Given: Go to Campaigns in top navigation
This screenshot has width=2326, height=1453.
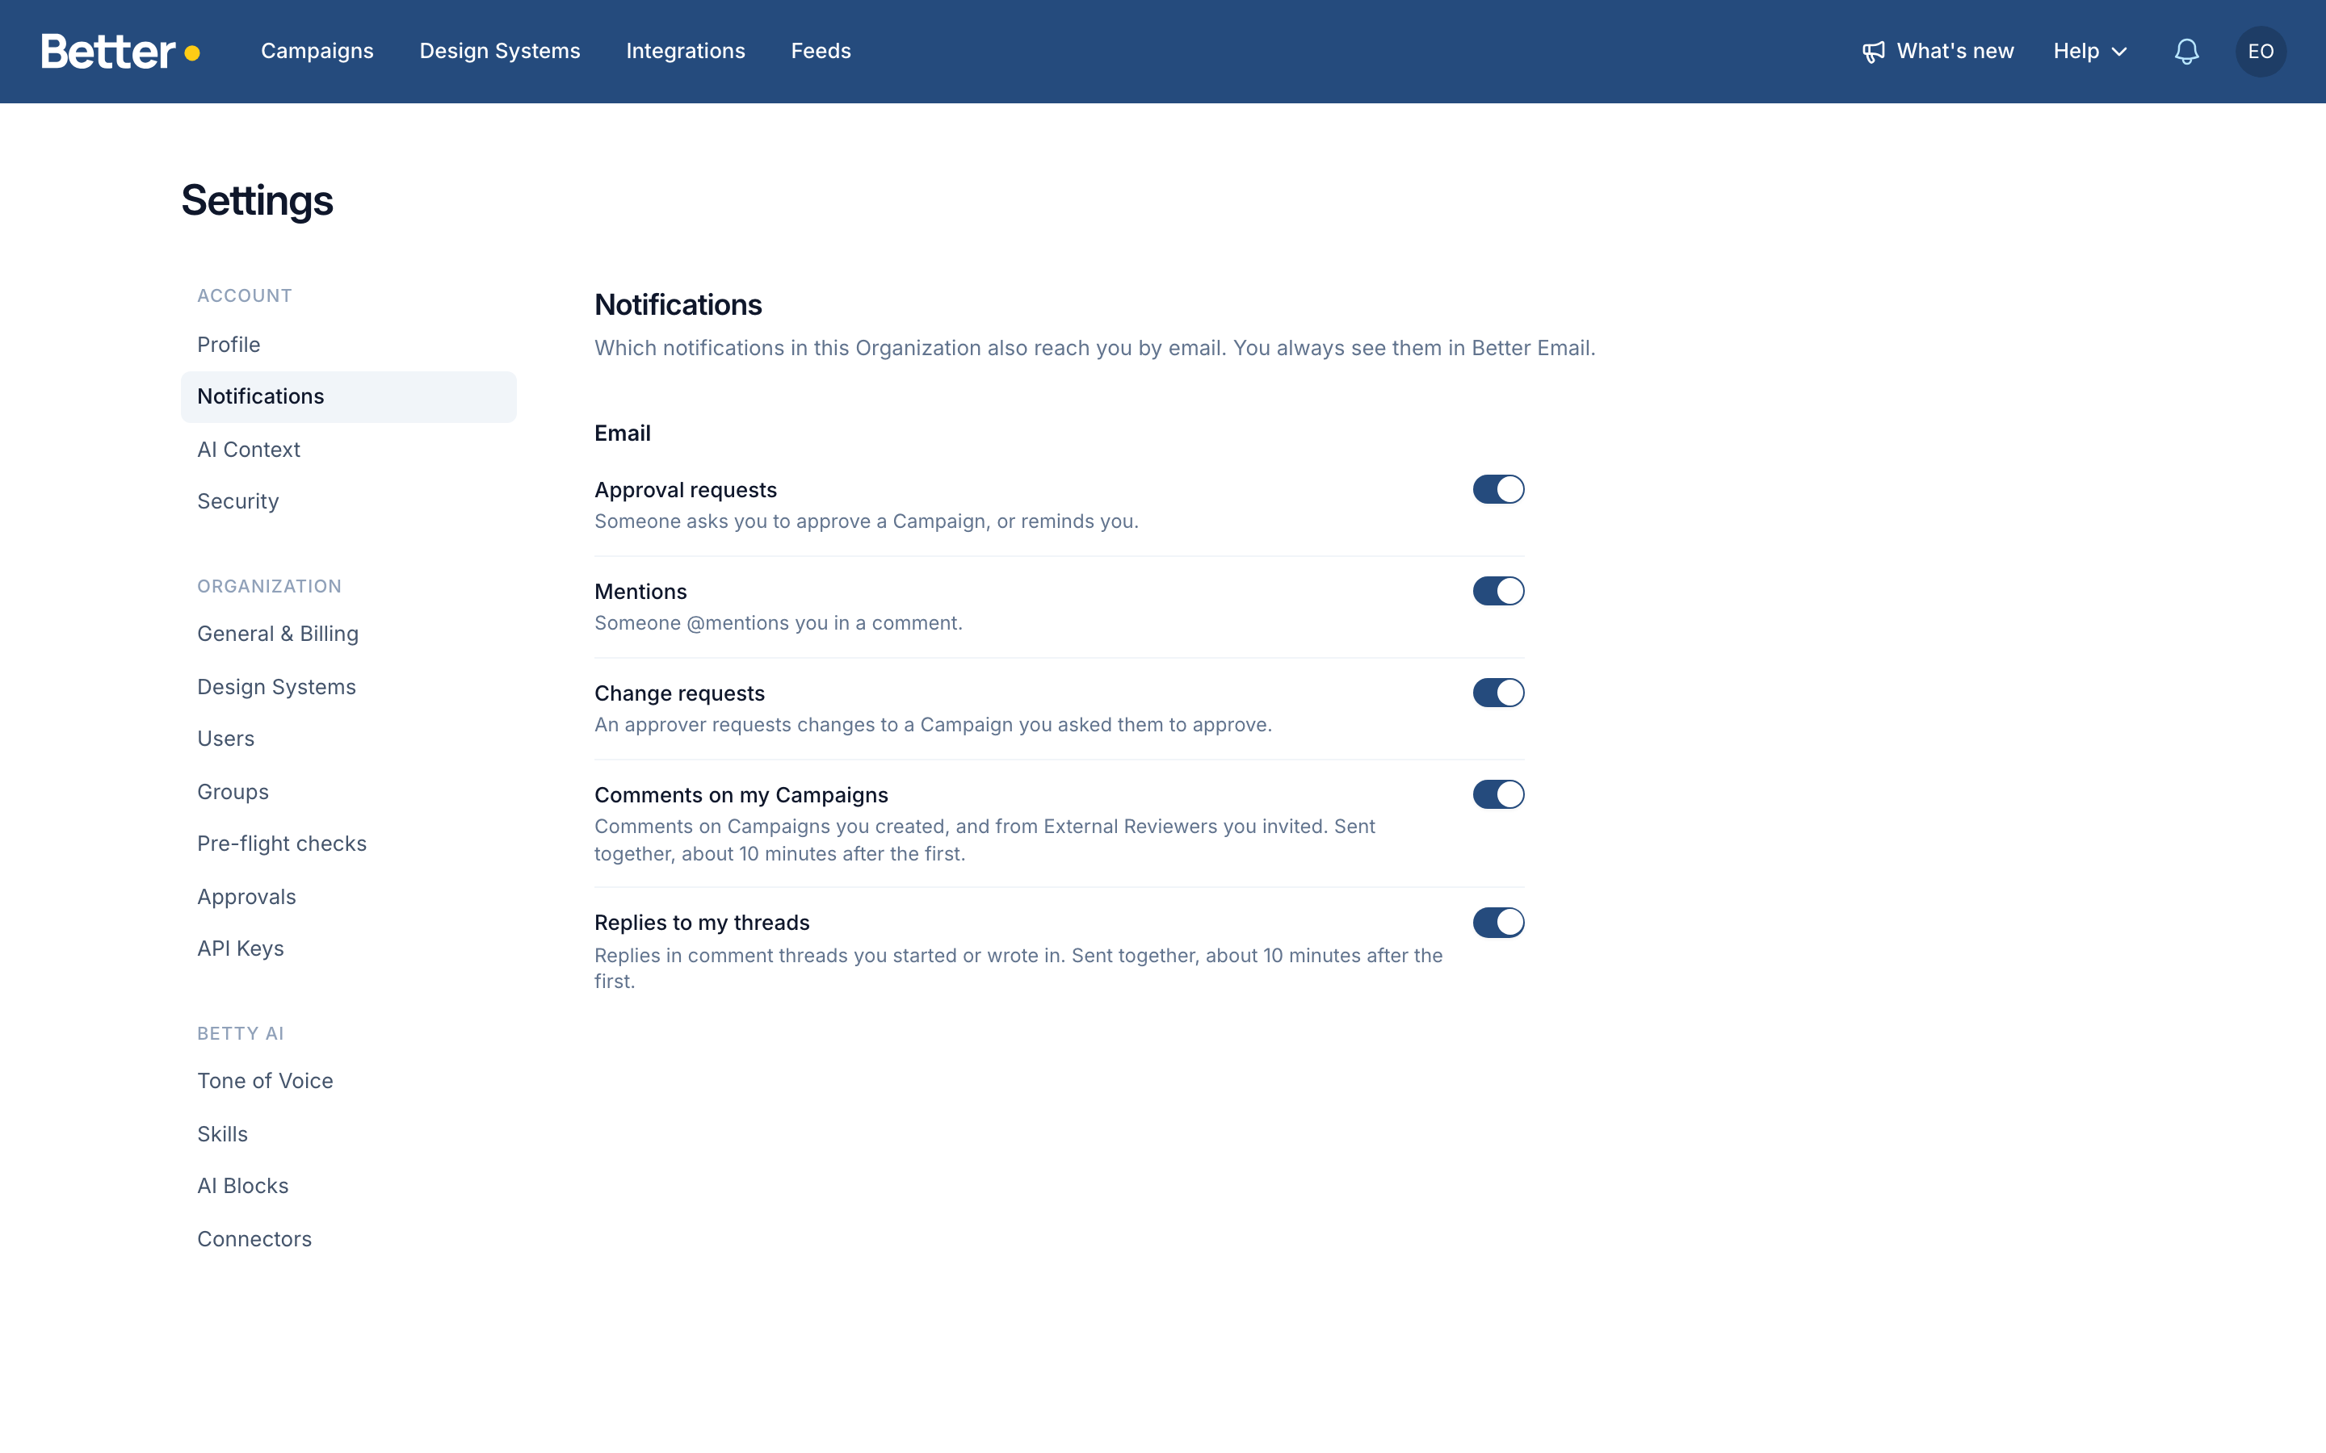Looking at the screenshot, I should point(317,51).
